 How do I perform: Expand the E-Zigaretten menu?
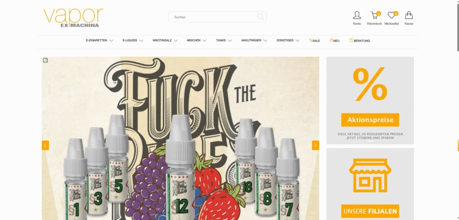tap(100, 41)
